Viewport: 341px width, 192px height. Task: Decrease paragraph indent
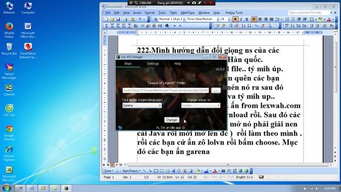(299, 19)
